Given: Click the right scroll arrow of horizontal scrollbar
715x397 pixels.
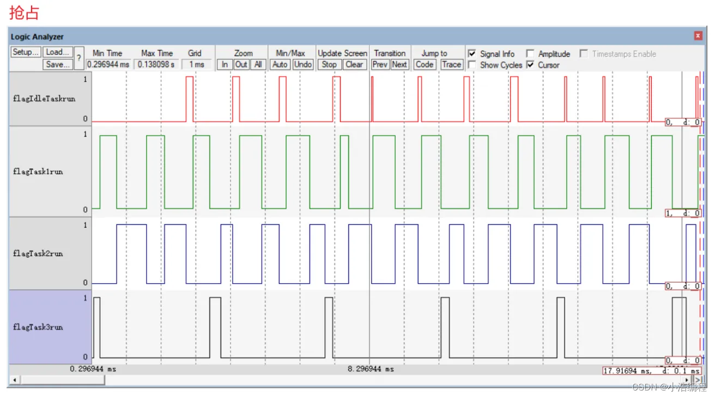Looking at the screenshot, I should click(x=686, y=380).
